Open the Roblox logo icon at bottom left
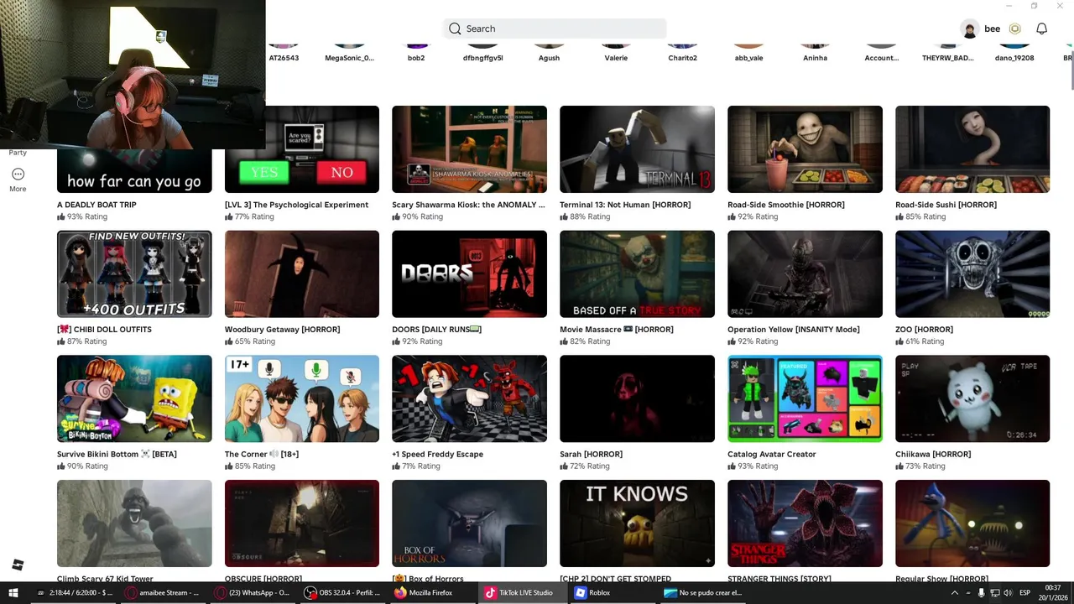 pos(18,565)
